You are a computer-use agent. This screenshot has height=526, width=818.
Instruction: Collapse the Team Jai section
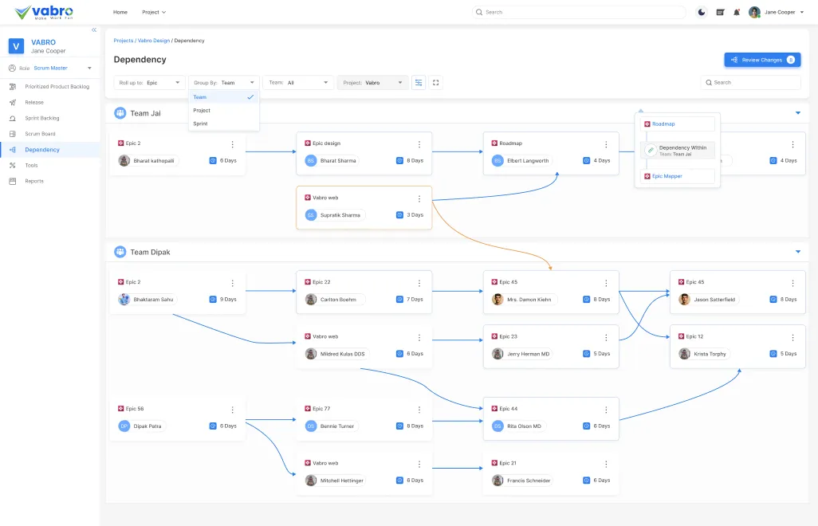point(798,112)
